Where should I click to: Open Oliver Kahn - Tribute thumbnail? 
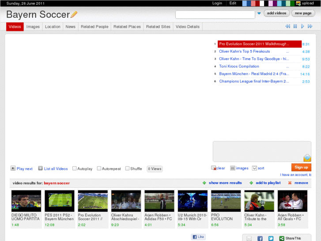click(259, 201)
